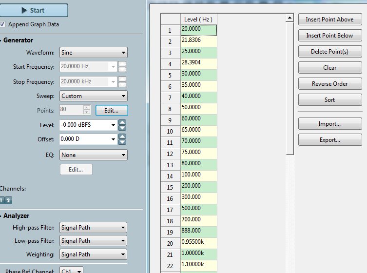
Task: Select row header number 10
Action: (x=171, y=131)
